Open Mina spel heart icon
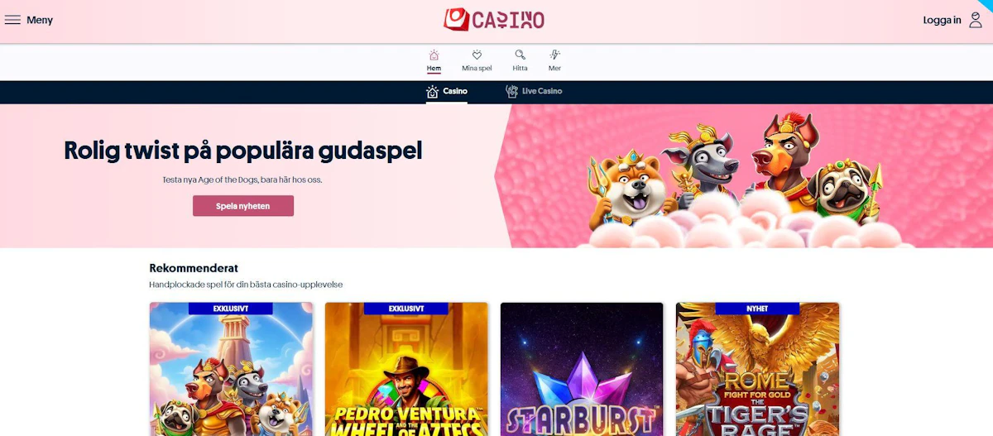This screenshot has height=436, width=993. [x=477, y=55]
